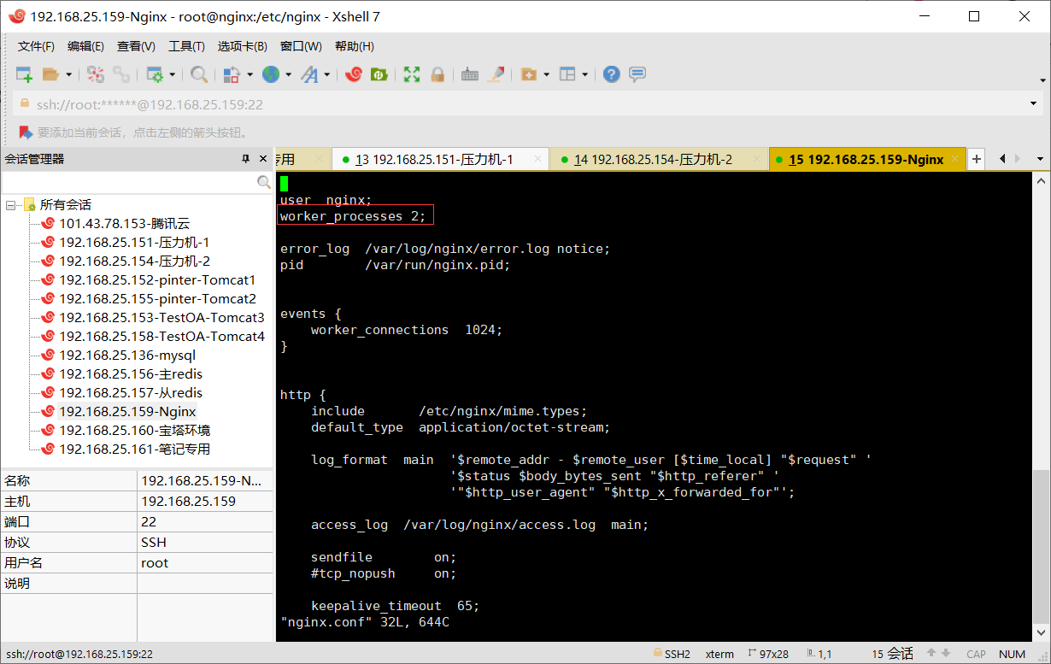Open dropdown next to globe icon
Viewport: 1051px width, 664px height.
[x=288, y=75]
